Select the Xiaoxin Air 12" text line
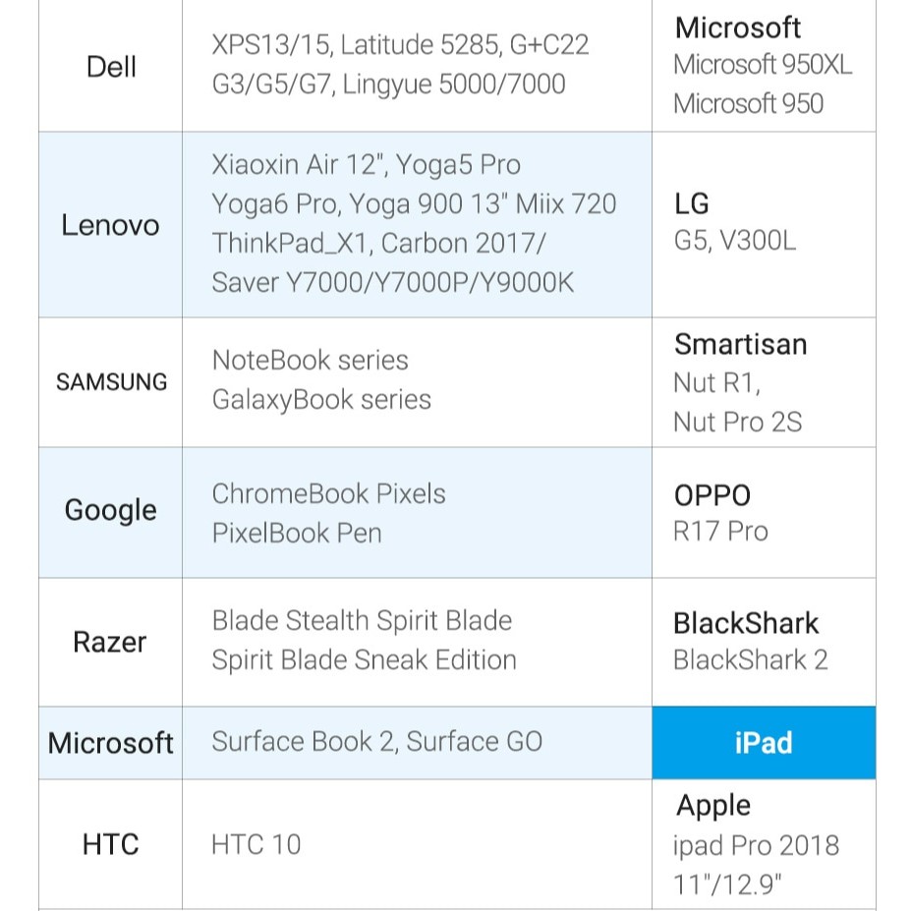 (366, 164)
